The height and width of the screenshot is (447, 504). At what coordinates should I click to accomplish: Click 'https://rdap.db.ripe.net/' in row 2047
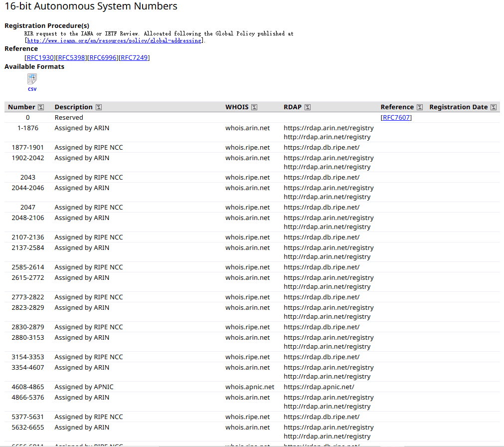tap(322, 207)
